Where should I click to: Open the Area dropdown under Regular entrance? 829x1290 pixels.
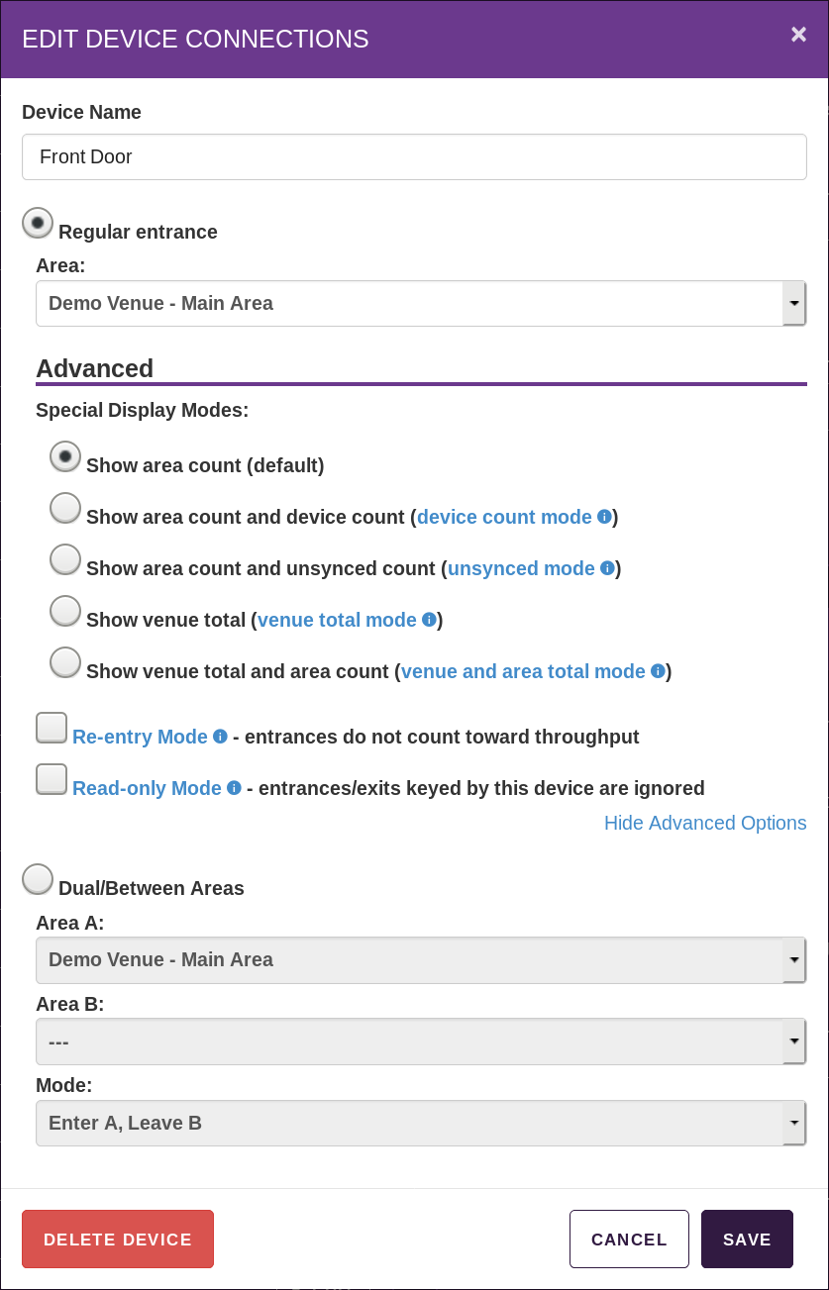click(x=421, y=303)
